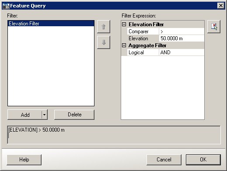Click the Aggregate Filter group header
This screenshot has width=227, height=171.
(147, 45)
